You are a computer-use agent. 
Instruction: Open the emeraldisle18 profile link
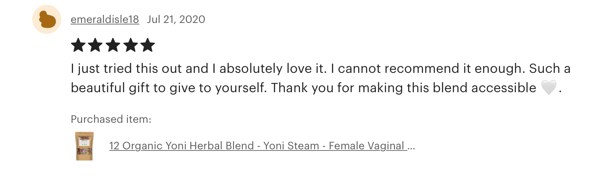tap(105, 19)
